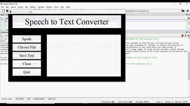Click the IPython console vertical scrollbar thumb
Screen dimensions: 190x106
189,66
